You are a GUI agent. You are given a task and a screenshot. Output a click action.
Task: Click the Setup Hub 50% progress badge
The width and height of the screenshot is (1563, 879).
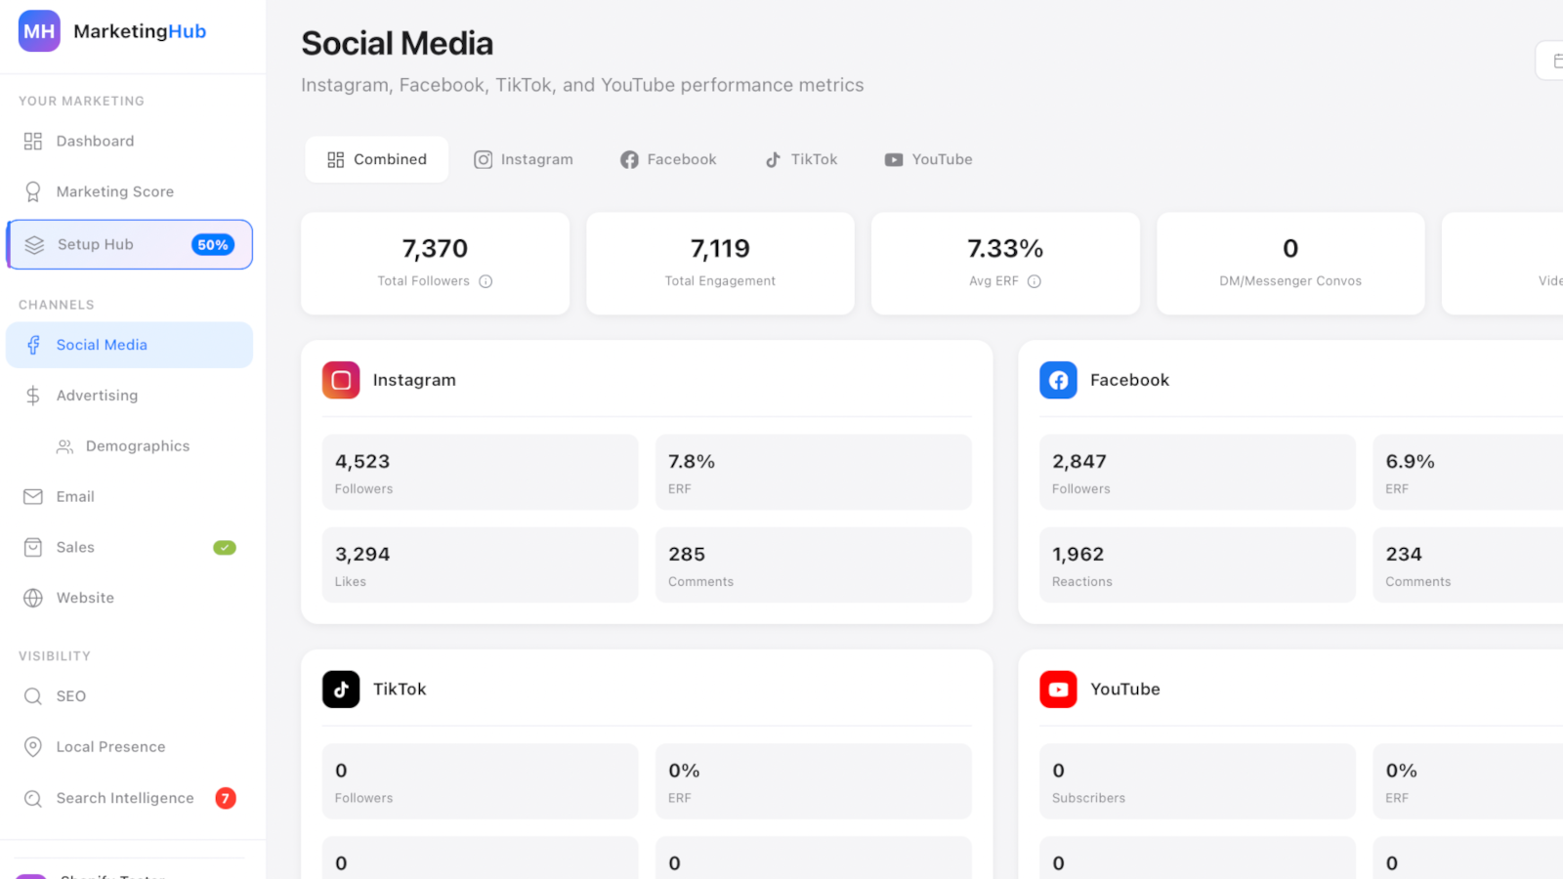(212, 244)
